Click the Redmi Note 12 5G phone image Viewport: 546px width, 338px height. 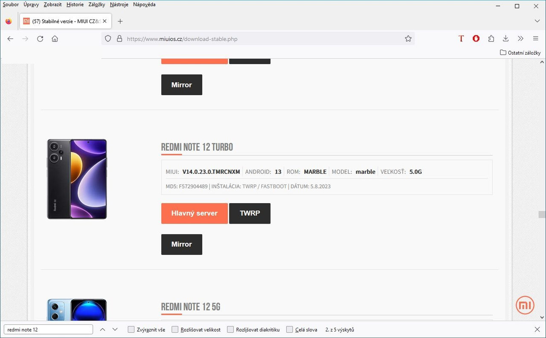point(77,310)
